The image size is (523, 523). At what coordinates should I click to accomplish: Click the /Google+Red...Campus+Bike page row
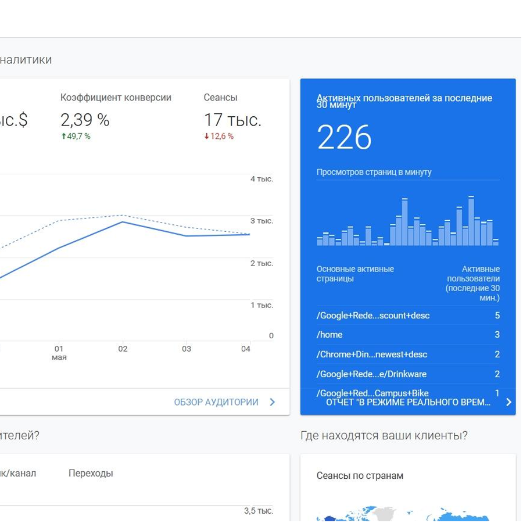point(407,393)
